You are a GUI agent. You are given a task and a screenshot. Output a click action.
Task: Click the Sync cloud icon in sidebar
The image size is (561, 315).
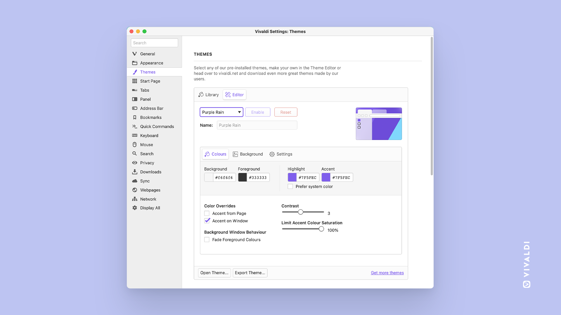coord(134,181)
